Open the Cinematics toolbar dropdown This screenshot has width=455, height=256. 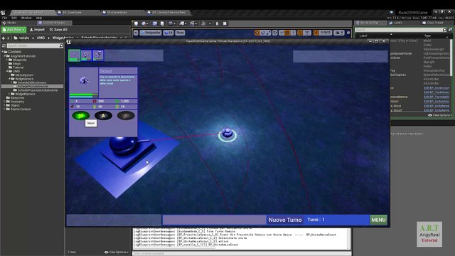[193, 23]
